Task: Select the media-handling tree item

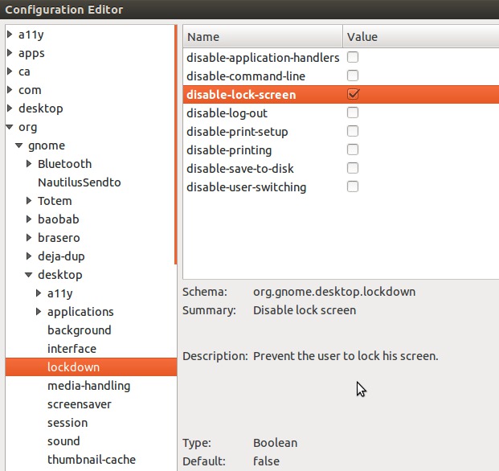Action: pyautogui.click(x=88, y=386)
